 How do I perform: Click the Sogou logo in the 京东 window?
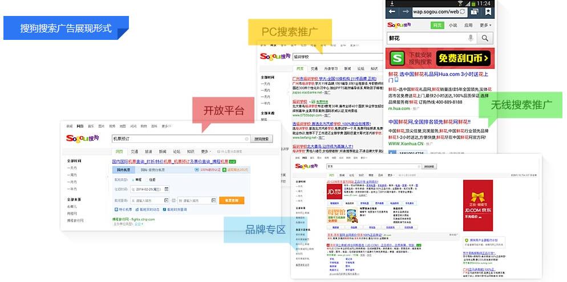coord(306,166)
